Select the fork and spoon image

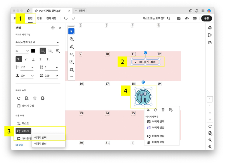(x=143, y=97)
